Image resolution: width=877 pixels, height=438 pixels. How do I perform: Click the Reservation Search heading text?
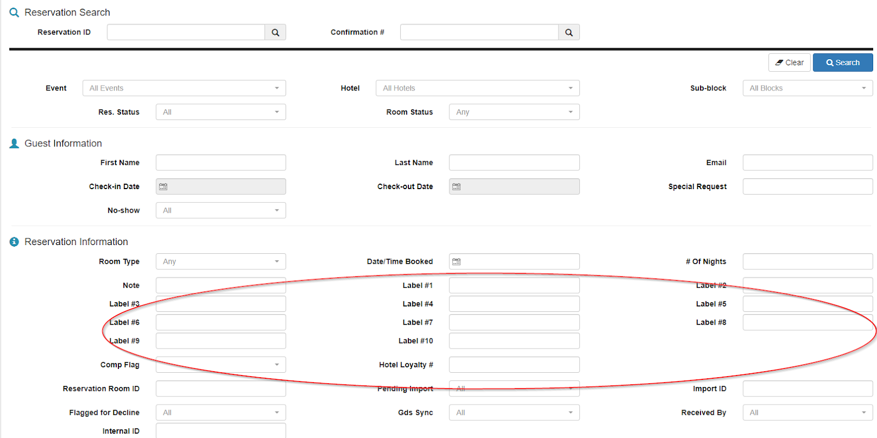[x=67, y=13]
